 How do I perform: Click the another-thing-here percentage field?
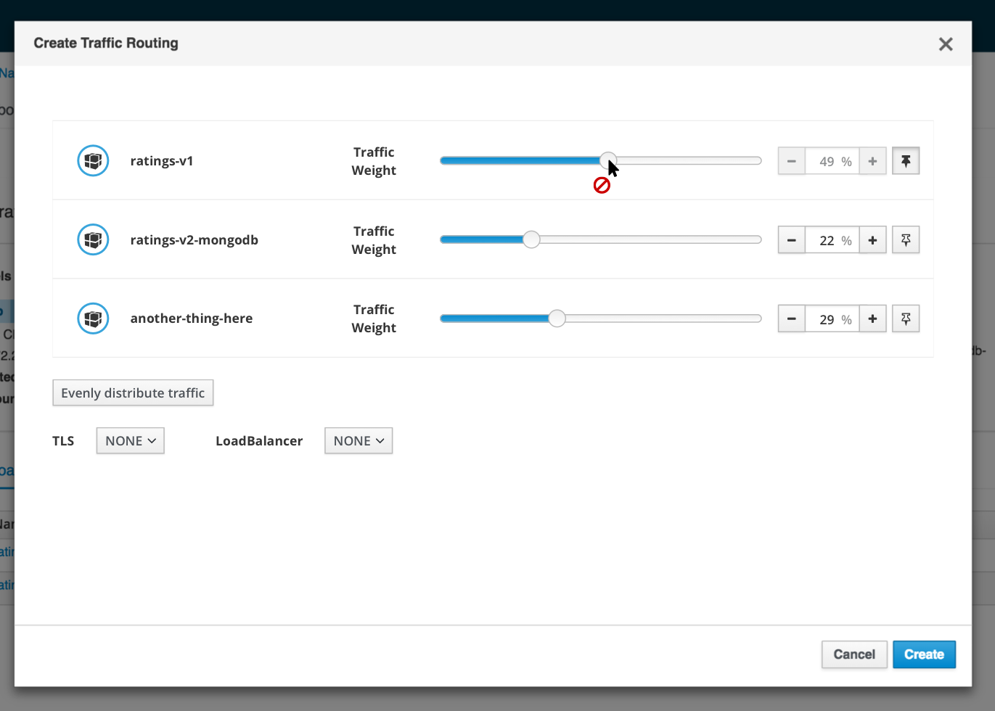click(x=832, y=318)
